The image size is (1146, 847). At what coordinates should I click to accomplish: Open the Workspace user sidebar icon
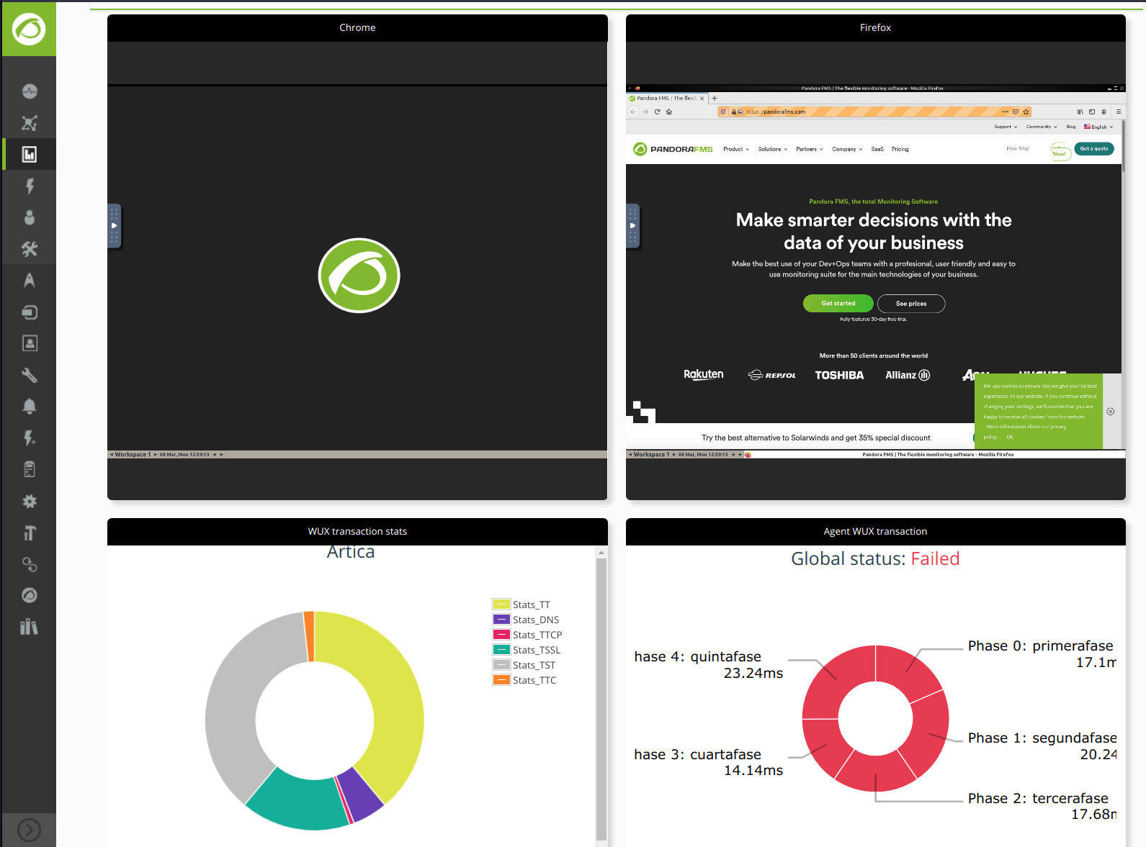coord(30,217)
